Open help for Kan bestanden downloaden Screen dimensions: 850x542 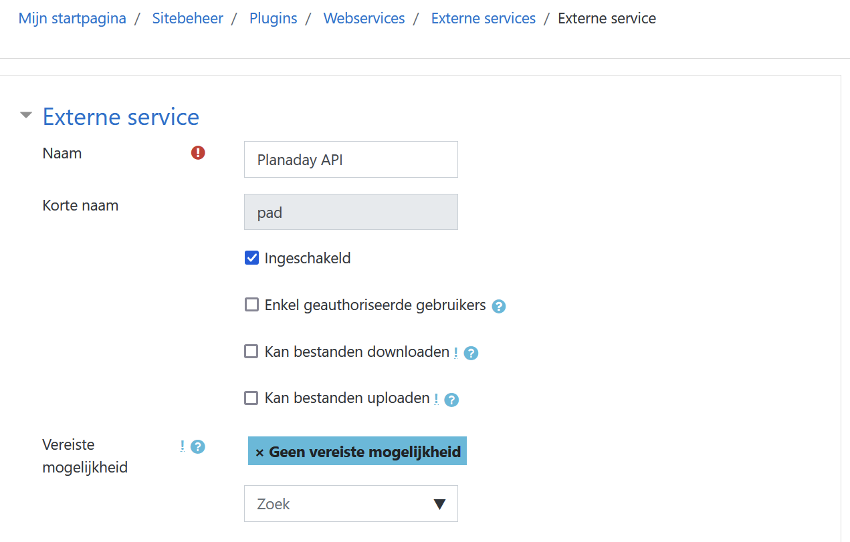click(x=471, y=353)
